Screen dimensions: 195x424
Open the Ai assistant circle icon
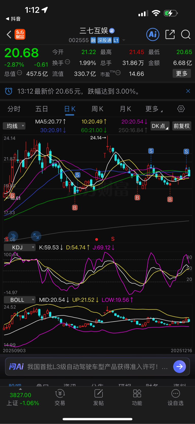[153, 34]
